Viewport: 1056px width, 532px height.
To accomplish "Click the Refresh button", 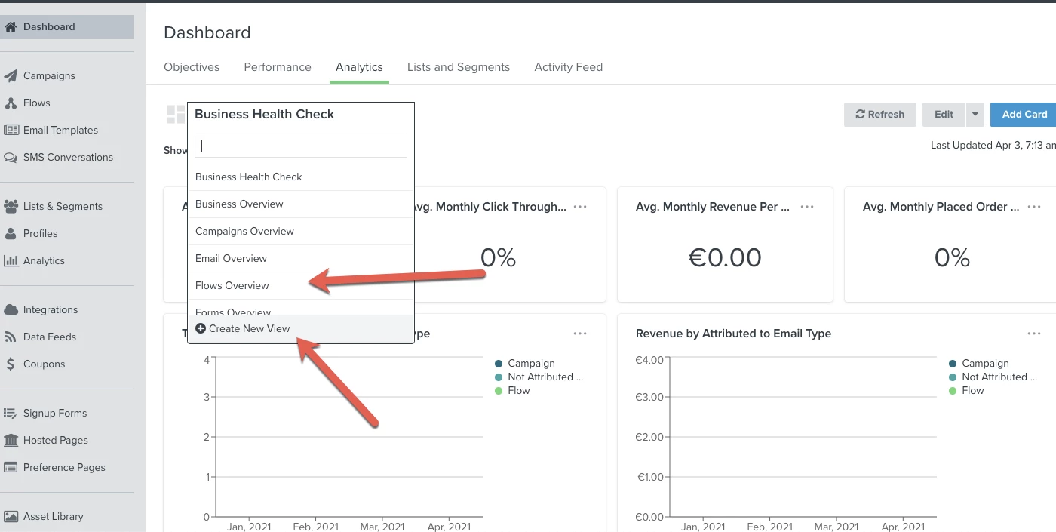I will tap(880, 115).
